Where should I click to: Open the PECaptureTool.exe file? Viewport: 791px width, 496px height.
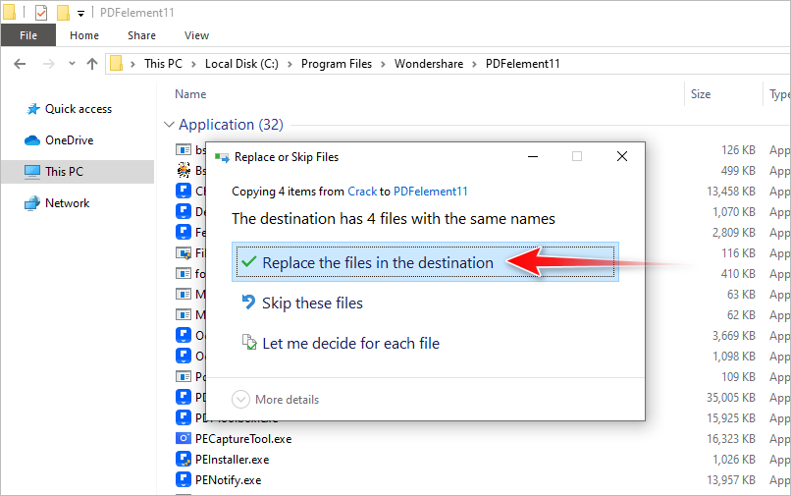[x=243, y=438]
